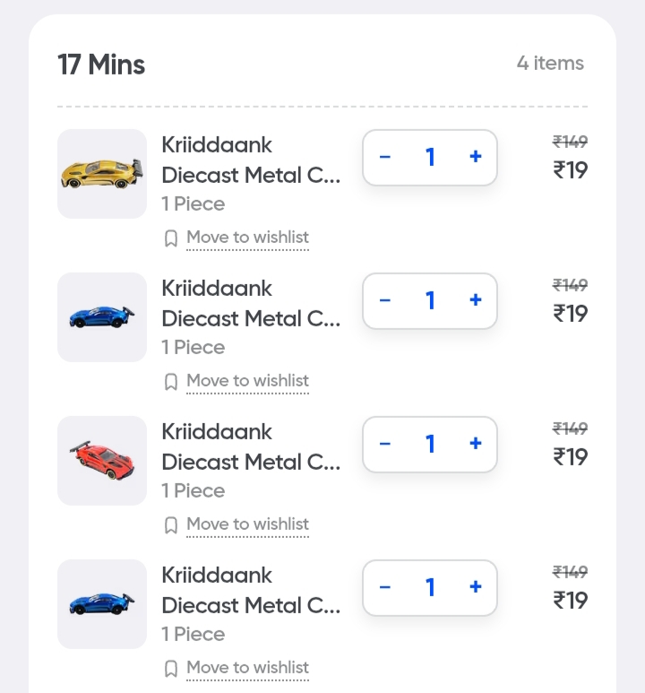Click bookmark icon beside the yellow car's wishlist link
645x693 pixels.
(171, 238)
